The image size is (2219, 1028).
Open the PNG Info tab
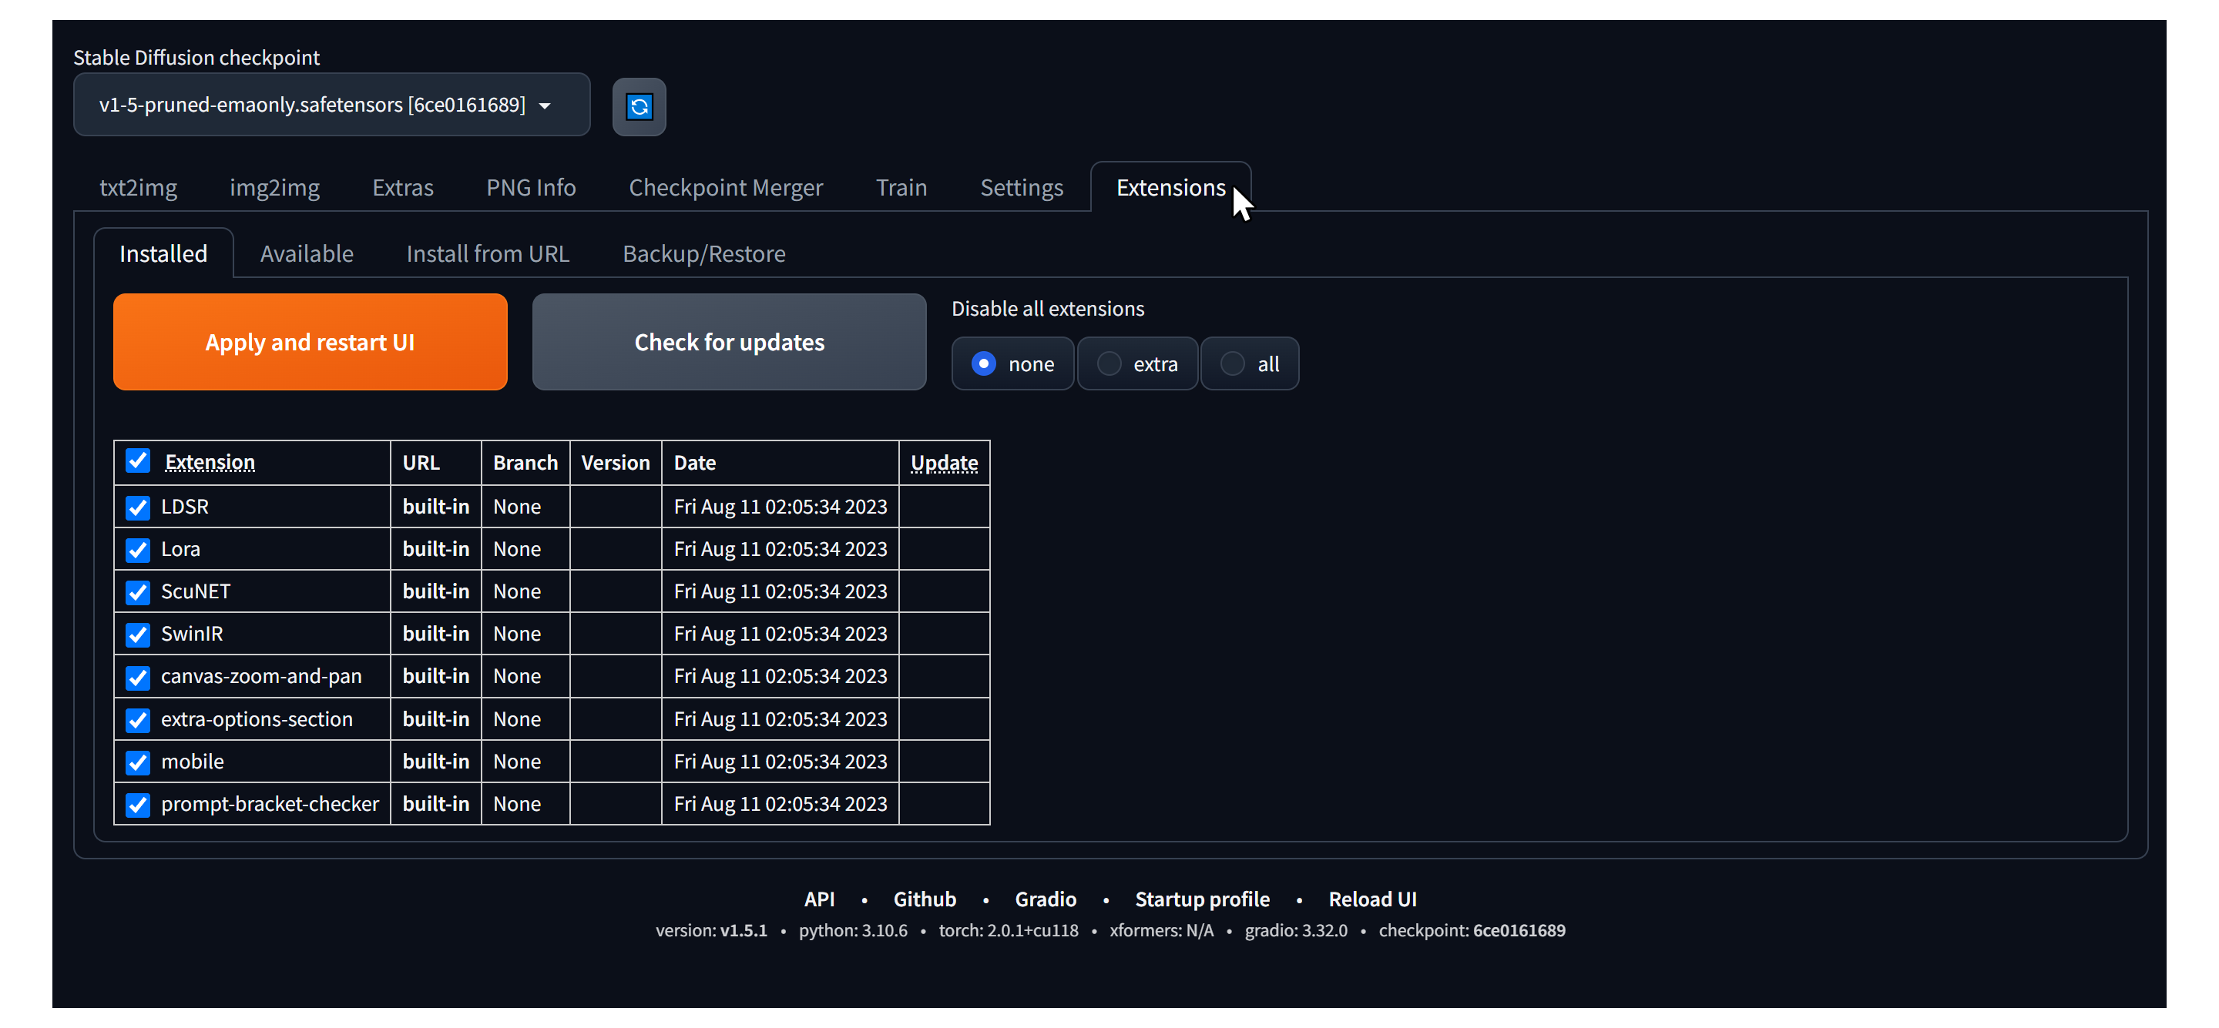(x=531, y=188)
